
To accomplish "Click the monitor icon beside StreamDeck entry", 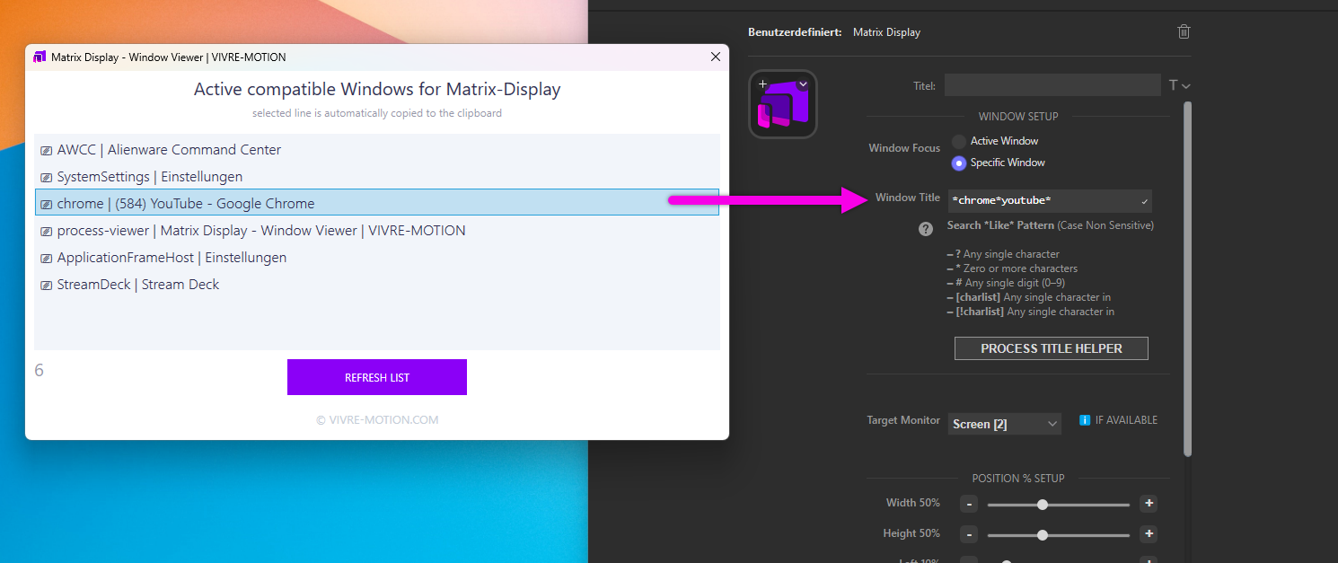I will tap(45, 284).
